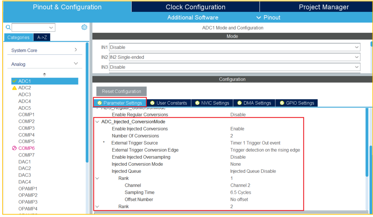Collapse ADC_Injected_ConversionMode section
This screenshot has width=373, height=217.
click(x=97, y=122)
